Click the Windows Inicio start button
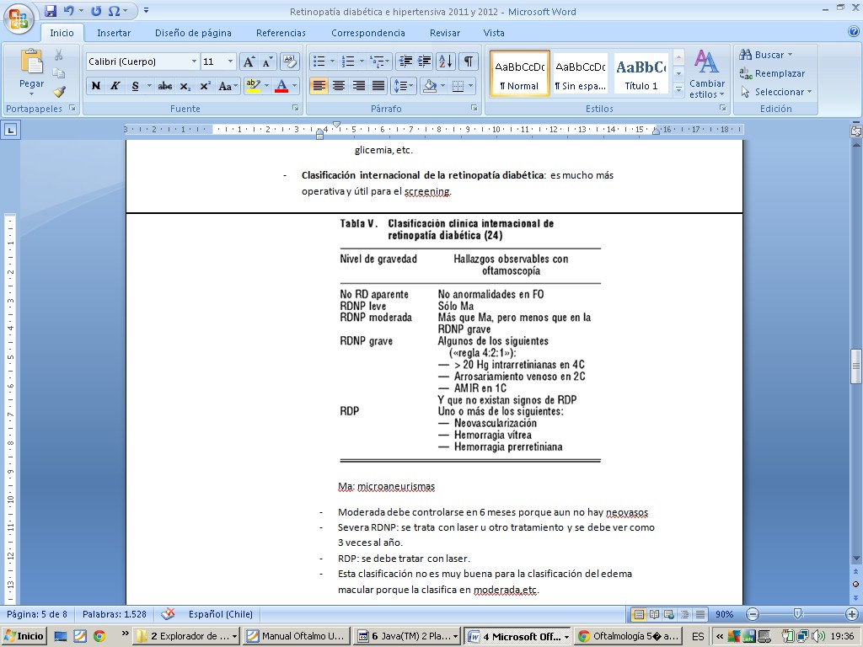 click(24, 636)
